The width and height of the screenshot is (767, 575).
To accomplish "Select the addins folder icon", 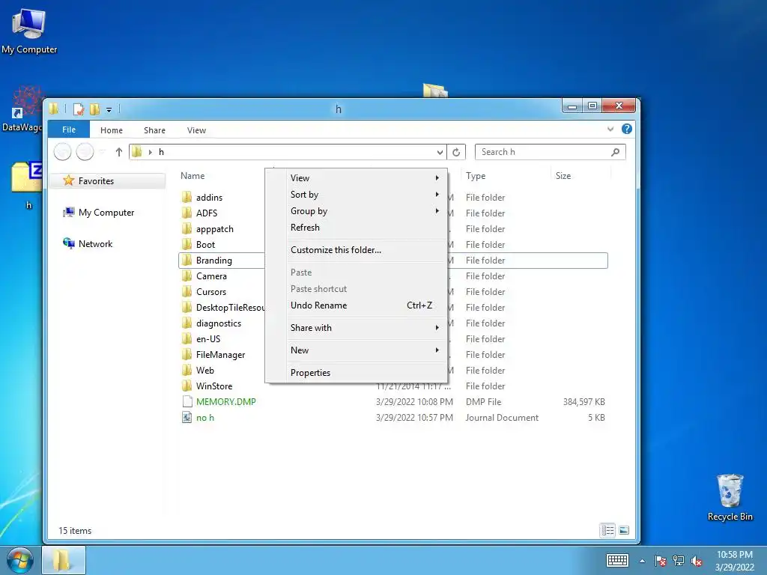I will (x=187, y=198).
